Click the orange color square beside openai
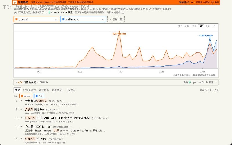The image size is (232, 145). [17, 19]
